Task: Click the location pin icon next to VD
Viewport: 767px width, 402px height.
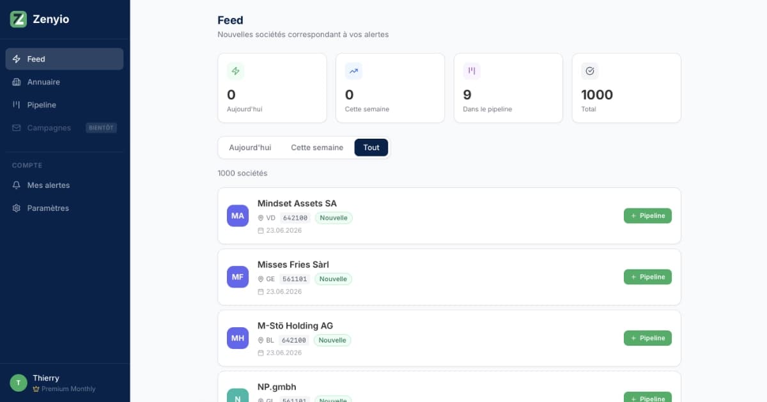Action: (x=261, y=218)
